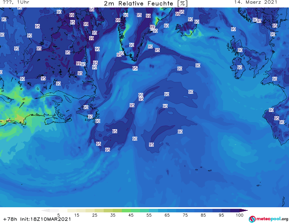Click the '15' value on the color scale
Viewport: 289px width, 223px height.
point(76,215)
